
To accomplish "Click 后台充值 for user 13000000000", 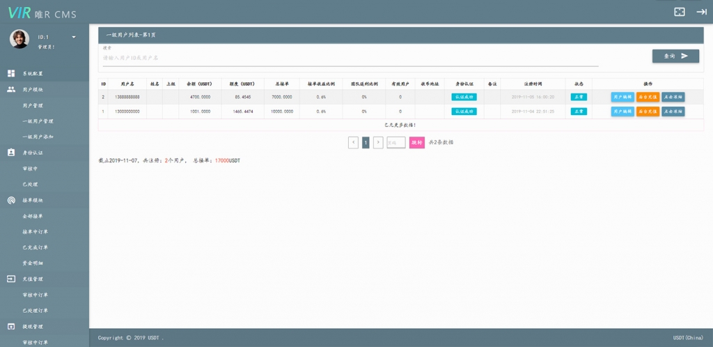I will (x=648, y=111).
